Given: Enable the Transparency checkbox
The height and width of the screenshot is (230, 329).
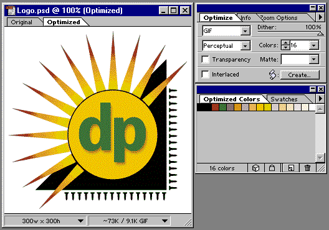Looking at the screenshot, I should (x=205, y=59).
